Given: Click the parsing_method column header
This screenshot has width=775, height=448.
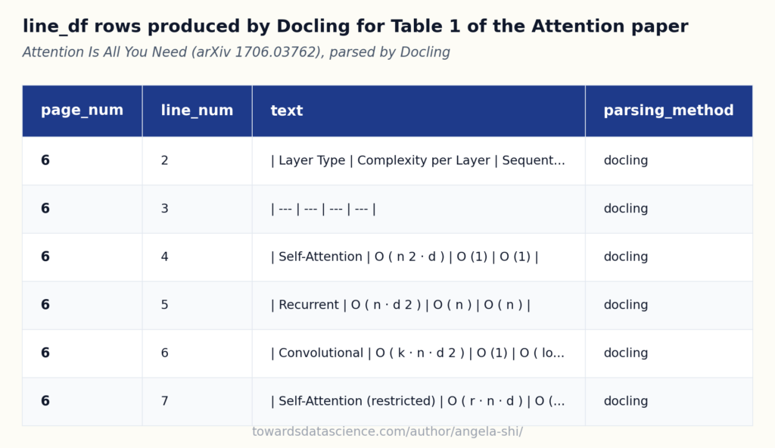Looking at the screenshot, I should [668, 110].
